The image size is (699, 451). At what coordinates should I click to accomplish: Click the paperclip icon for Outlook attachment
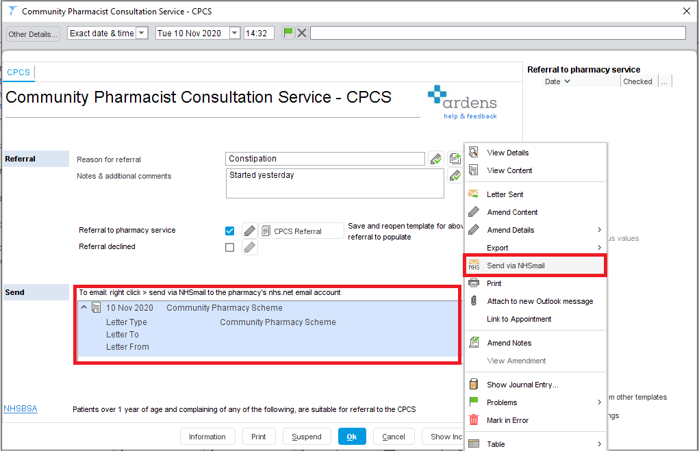coord(474,301)
